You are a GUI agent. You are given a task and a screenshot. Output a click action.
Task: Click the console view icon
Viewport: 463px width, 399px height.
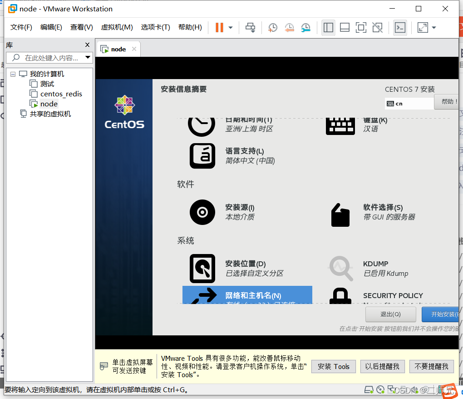pos(400,27)
